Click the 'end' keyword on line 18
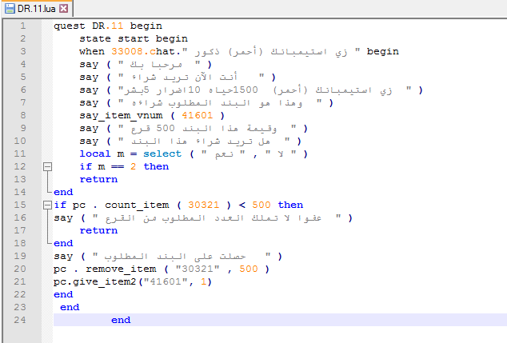 point(63,243)
